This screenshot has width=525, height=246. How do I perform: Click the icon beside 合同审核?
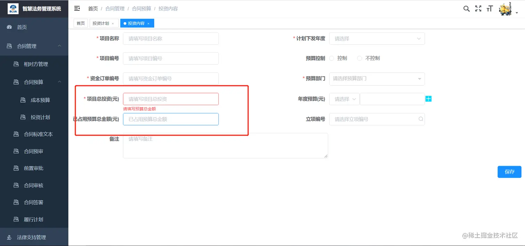(x=16, y=185)
